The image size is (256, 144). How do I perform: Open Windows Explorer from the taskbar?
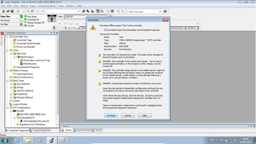tap(28, 140)
